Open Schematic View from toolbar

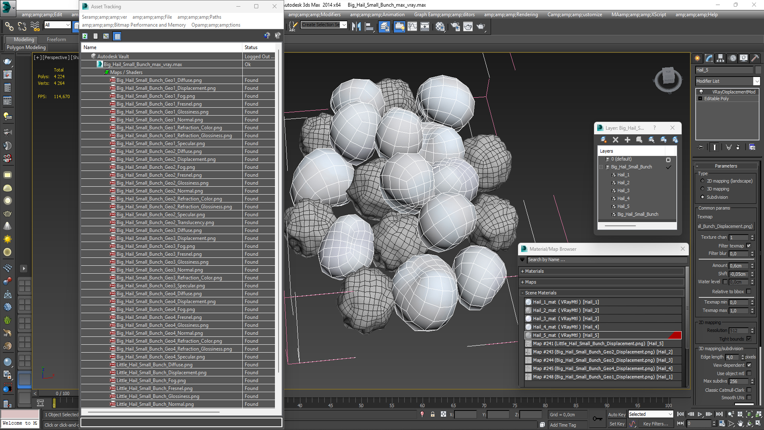425,27
